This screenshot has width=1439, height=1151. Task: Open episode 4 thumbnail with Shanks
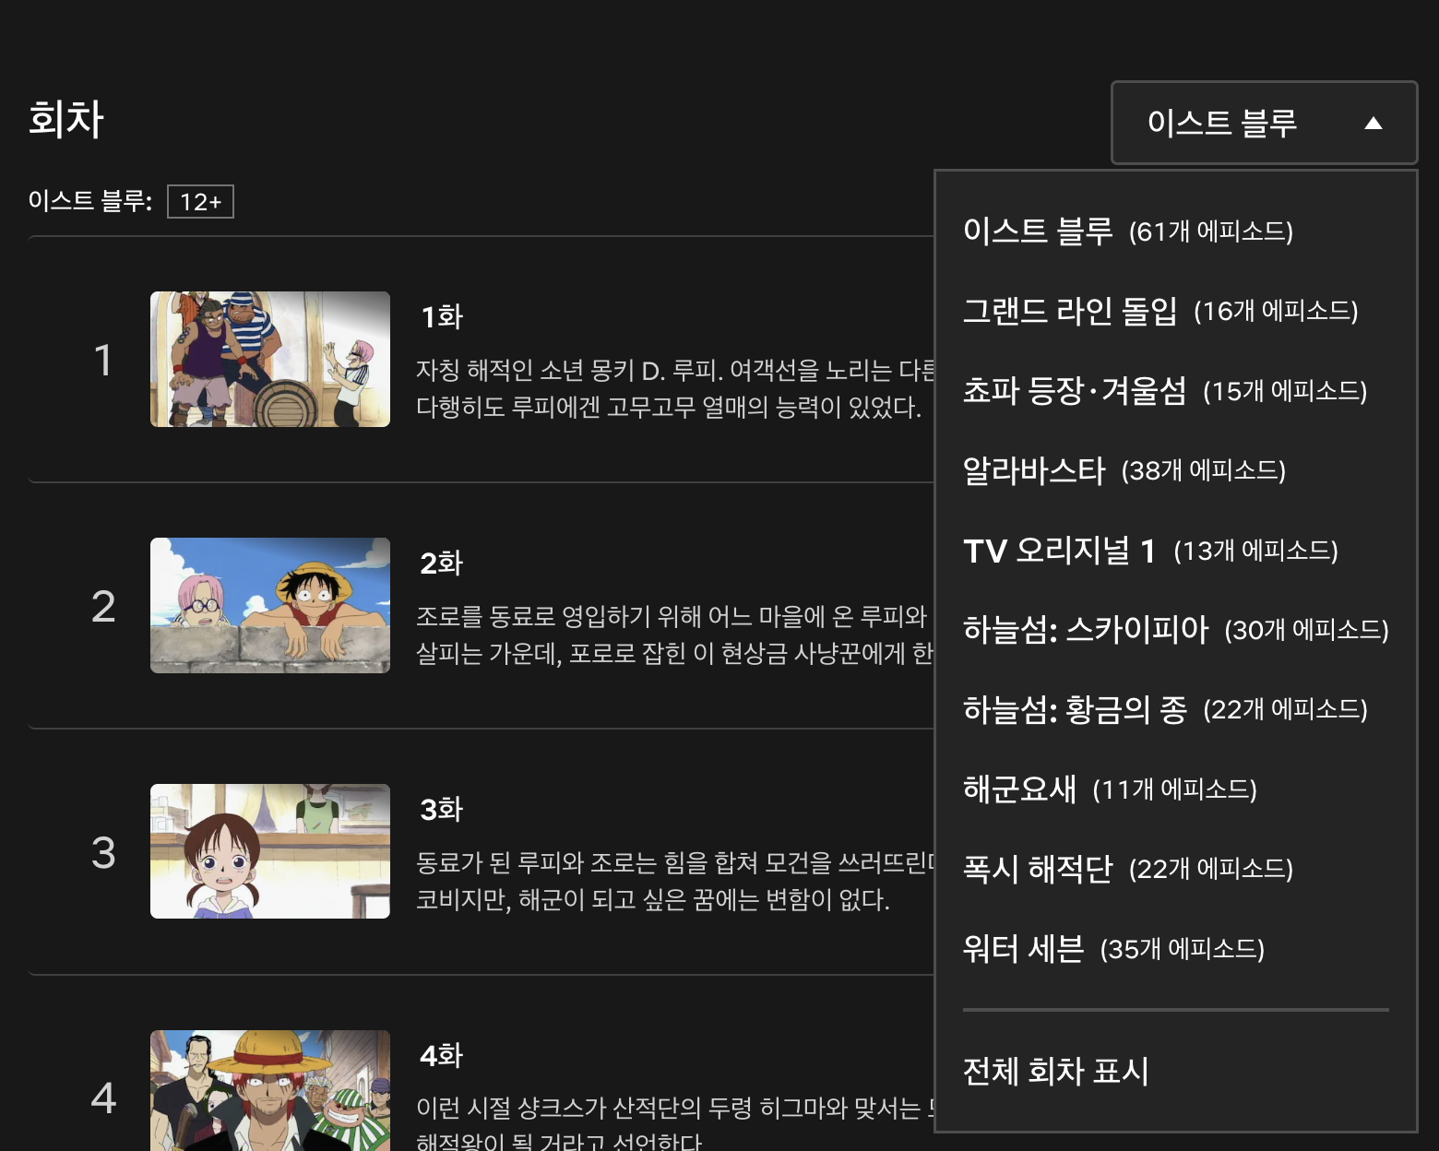(x=270, y=1090)
